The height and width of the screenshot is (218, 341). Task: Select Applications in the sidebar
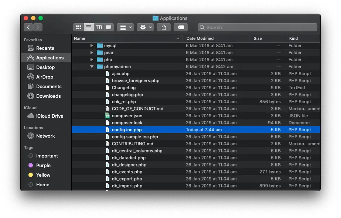pyautogui.click(x=46, y=58)
